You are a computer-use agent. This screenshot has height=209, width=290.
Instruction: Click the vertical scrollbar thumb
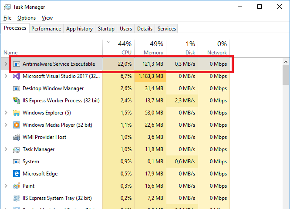[x=286, y=75]
